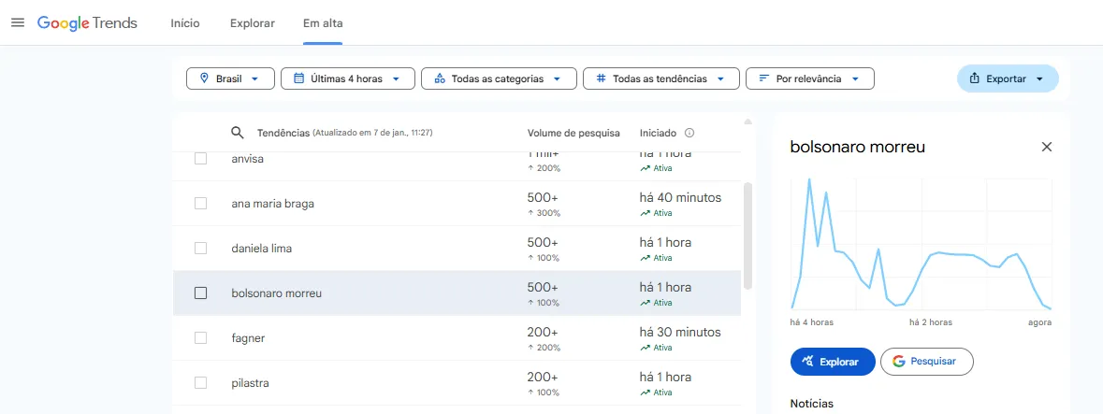Tick the checkbox for ana maria braga

[200, 204]
